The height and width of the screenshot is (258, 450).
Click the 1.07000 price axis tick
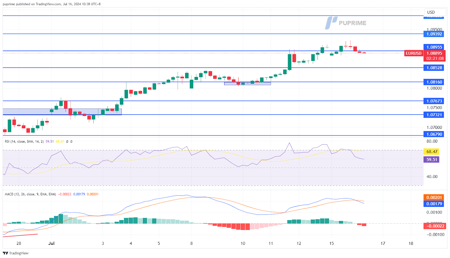click(434, 127)
